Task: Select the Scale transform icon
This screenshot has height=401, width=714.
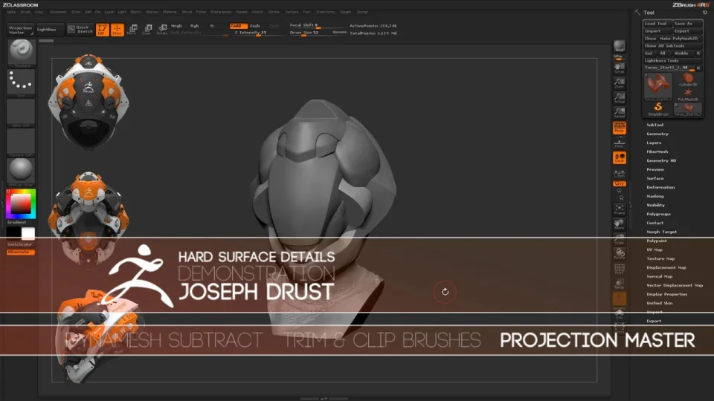Action: pos(147,30)
